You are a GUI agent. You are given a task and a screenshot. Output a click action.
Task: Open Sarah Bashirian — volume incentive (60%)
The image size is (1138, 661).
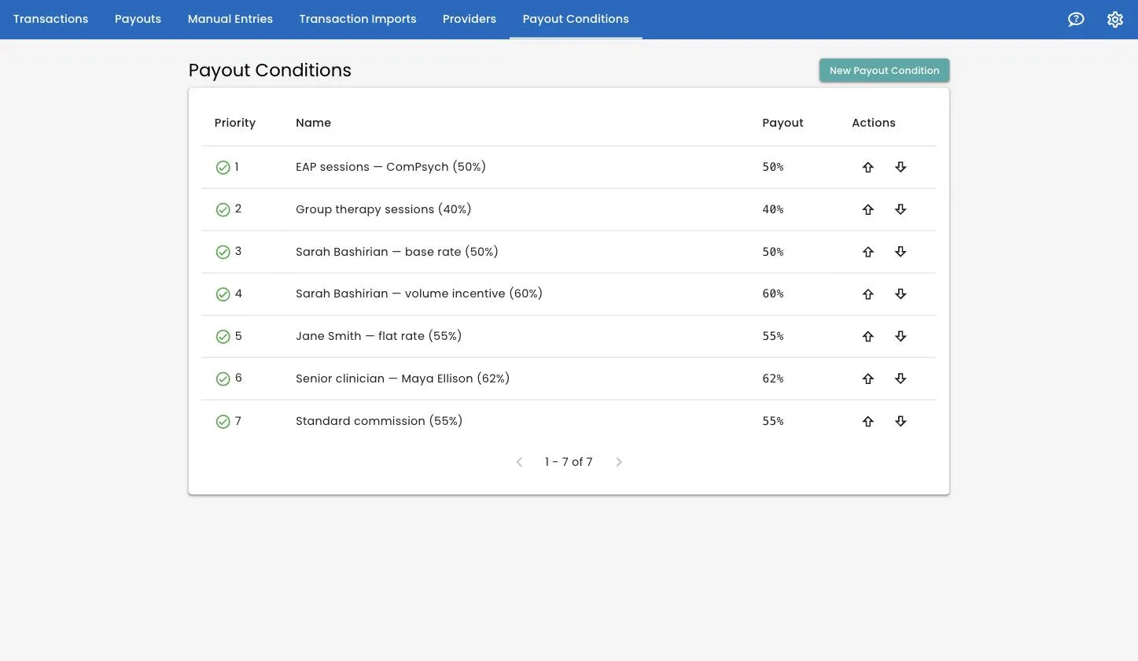pyautogui.click(x=419, y=294)
